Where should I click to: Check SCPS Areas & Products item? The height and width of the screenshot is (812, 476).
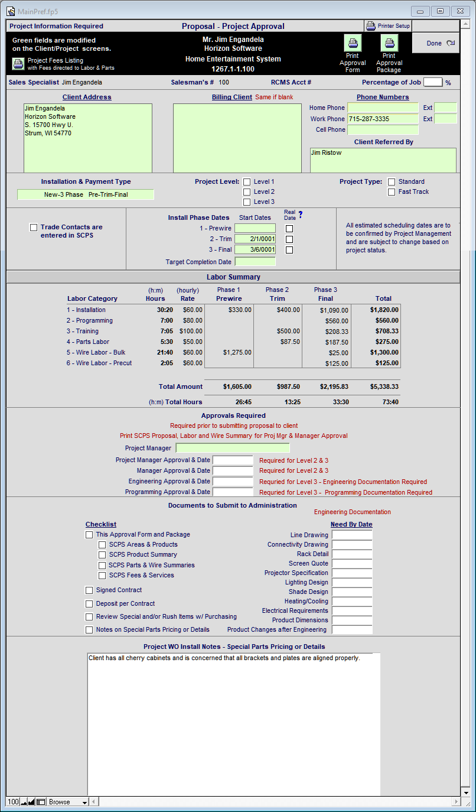point(102,545)
